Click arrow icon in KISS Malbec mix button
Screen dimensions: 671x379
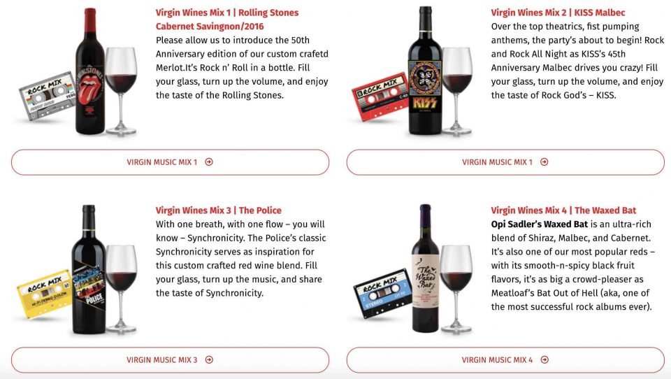pyautogui.click(x=544, y=162)
